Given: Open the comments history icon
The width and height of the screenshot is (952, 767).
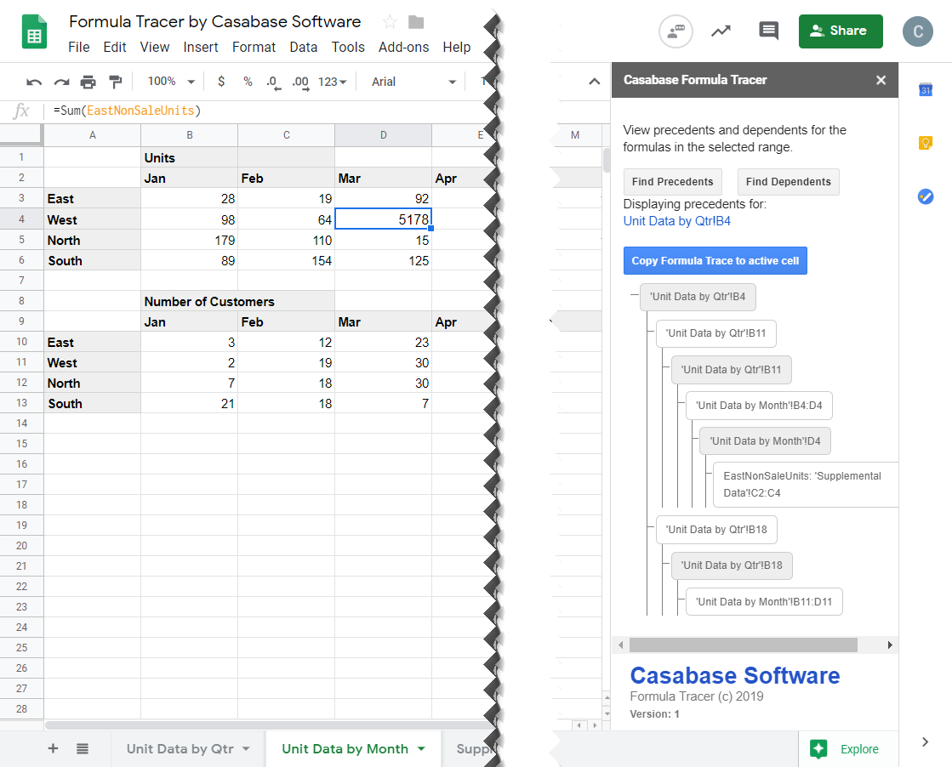Looking at the screenshot, I should coord(768,31).
